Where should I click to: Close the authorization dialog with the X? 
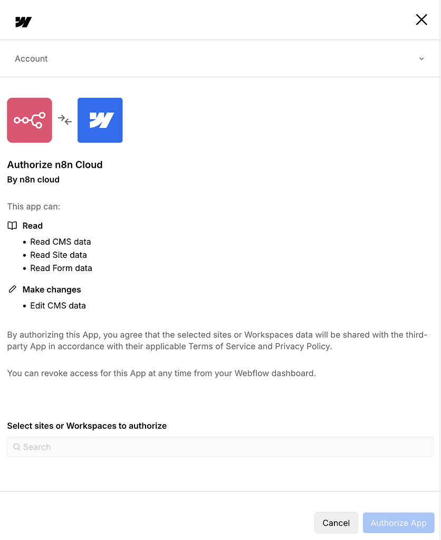[421, 19]
